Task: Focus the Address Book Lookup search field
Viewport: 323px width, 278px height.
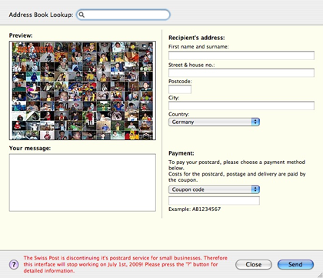Action: coord(123,15)
